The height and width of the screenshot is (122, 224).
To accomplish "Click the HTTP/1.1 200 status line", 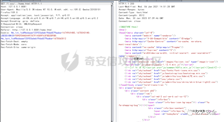I will 126,4.
